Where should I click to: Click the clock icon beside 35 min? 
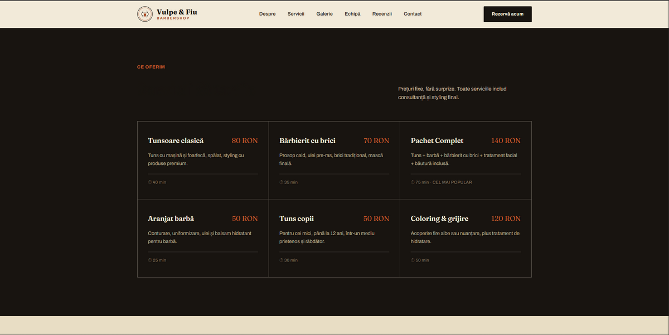pyautogui.click(x=282, y=182)
